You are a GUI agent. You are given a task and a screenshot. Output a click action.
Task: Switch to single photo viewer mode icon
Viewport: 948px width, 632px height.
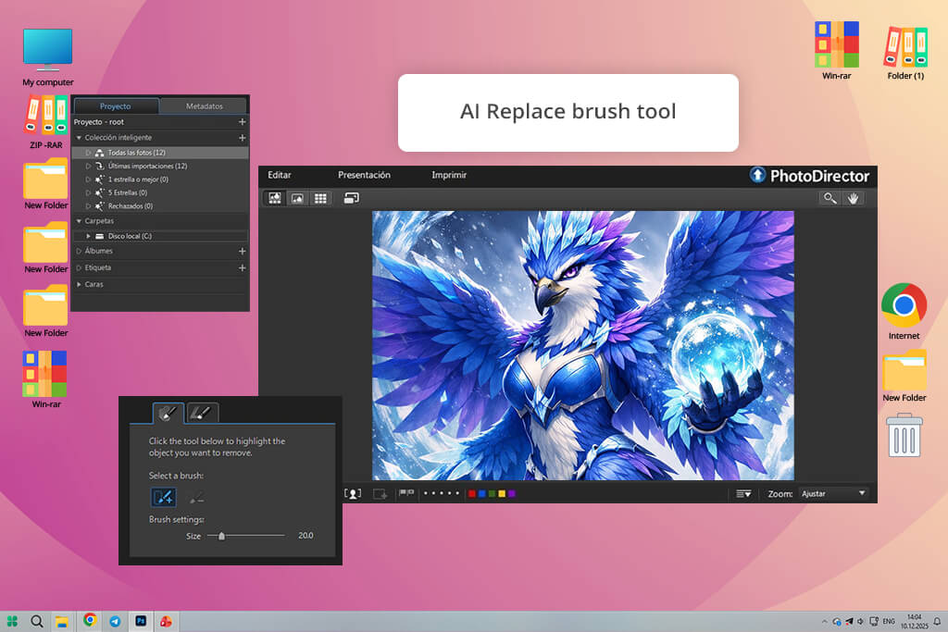tap(297, 198)
